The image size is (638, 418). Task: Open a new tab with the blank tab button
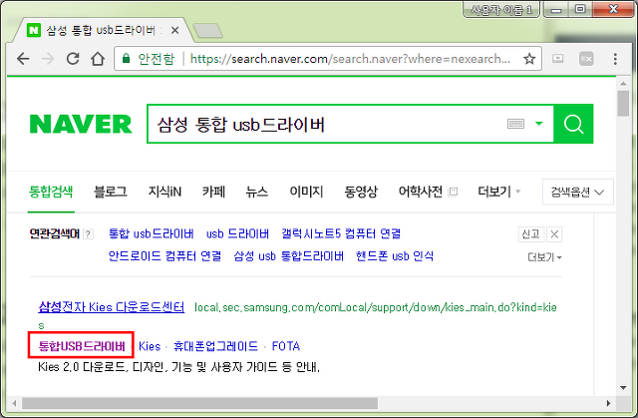coord(207,31)
